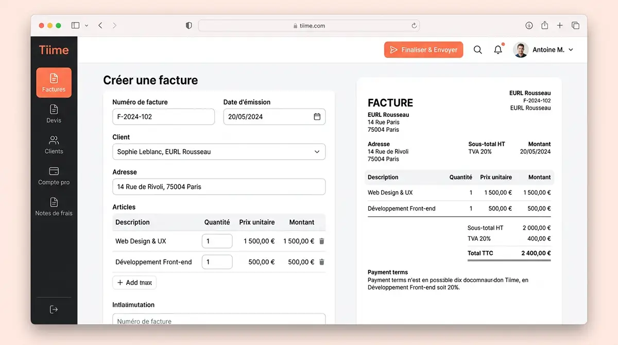Expand the Antoine M. account chevron
Image resolution: width=618 pixels, height=345 pixels.
(571, 50)
